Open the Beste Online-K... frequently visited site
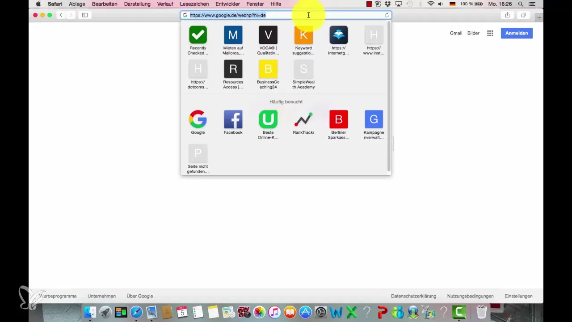The height and width of the screenshot is (322, 572). (x=268, y=125)
